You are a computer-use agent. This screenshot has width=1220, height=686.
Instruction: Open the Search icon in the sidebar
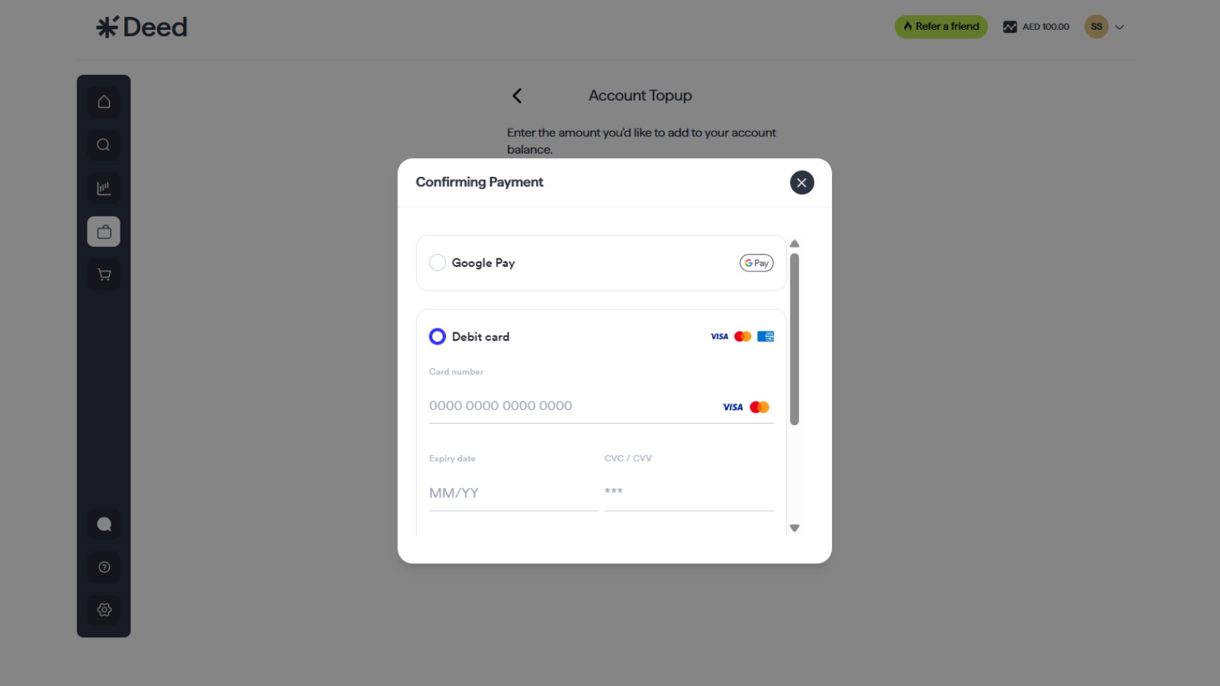pyautogui.click(x=104, y=145)
